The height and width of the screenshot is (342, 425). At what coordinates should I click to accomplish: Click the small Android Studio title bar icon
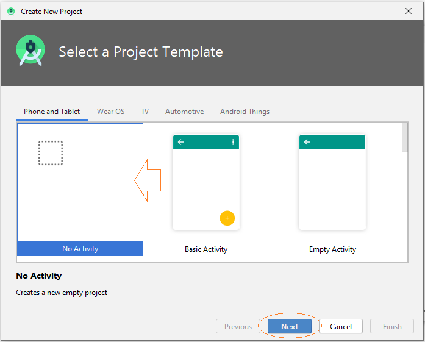tap(11, 12)
